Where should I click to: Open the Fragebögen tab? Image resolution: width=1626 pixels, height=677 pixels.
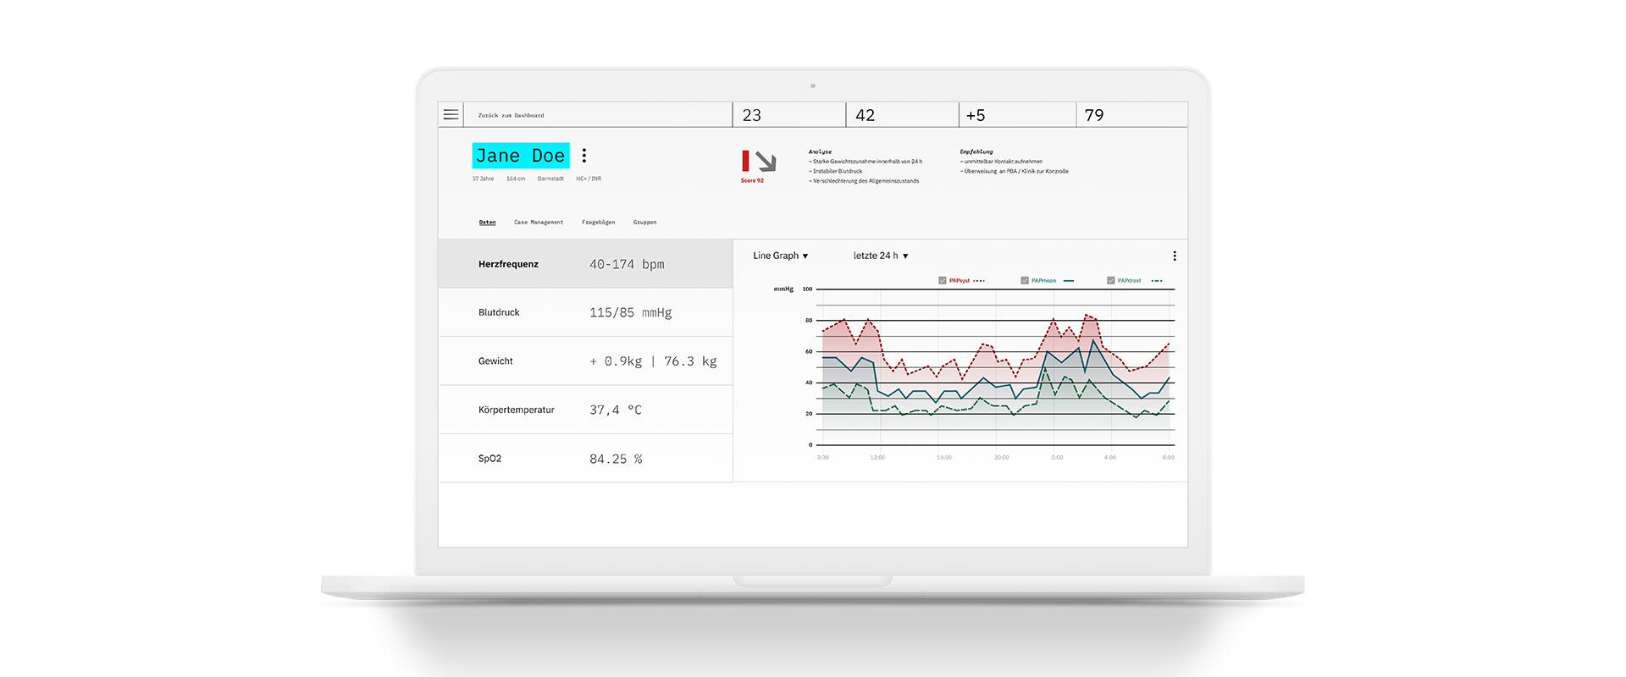[x=598, y=223]
